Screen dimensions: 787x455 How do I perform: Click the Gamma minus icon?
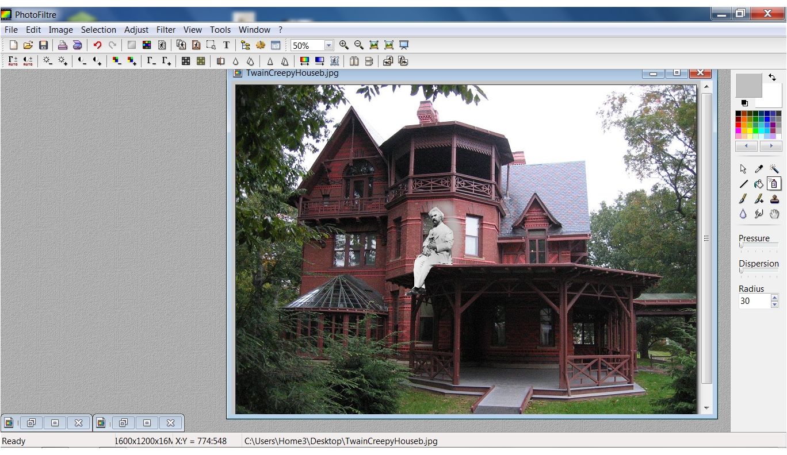[151, 61]
